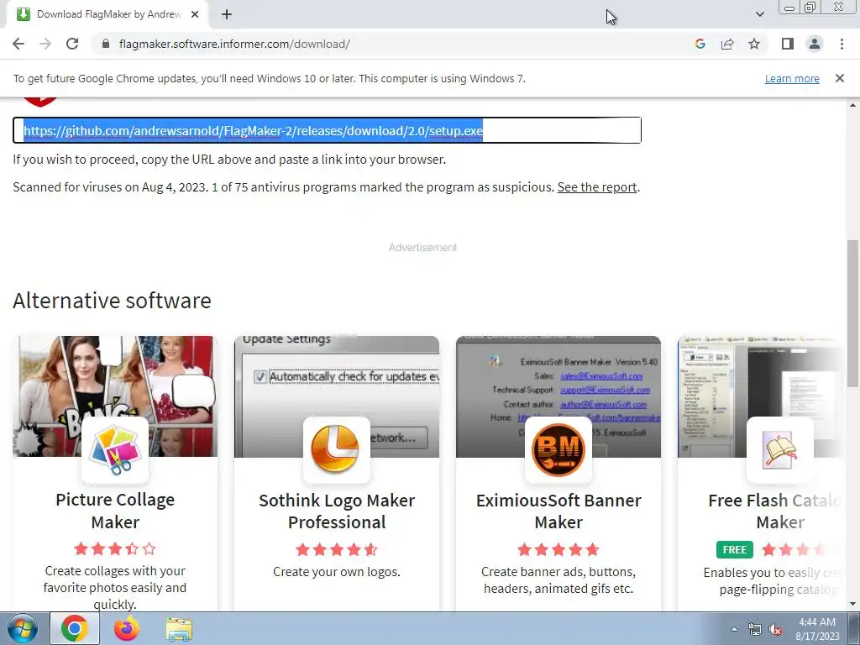Click EximiousSoft Banner Maker star rating
Image resolution: width=860 pixels, height=645 pixels.
(558, 549)
